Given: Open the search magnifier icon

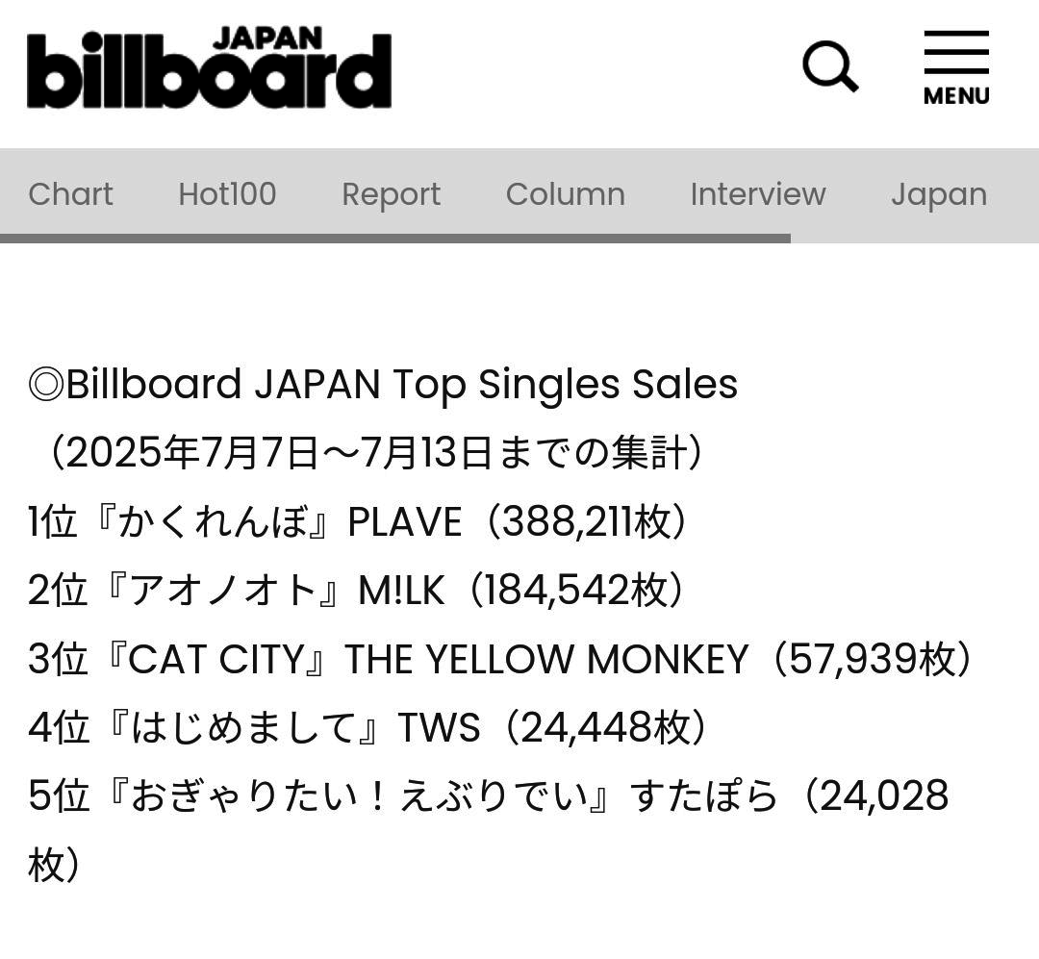Looking at the screenshot, I should pos(830,66).
